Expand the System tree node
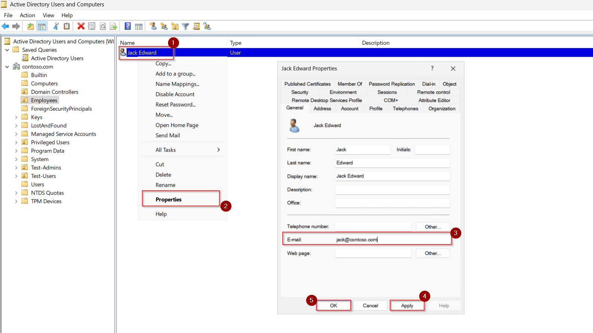 16,159
